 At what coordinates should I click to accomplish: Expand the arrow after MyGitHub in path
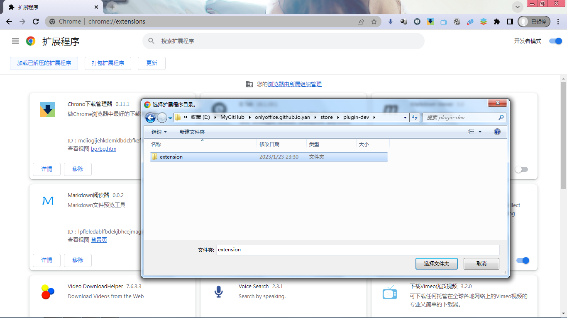[x=250, y=118]
